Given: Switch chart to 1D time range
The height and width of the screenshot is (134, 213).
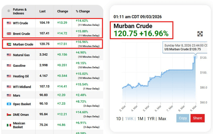Looking at the screenshot, I should (x=118, y=119).
